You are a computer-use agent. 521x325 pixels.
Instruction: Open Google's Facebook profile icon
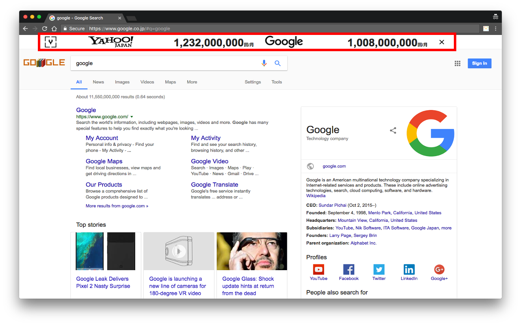[349, 269]
